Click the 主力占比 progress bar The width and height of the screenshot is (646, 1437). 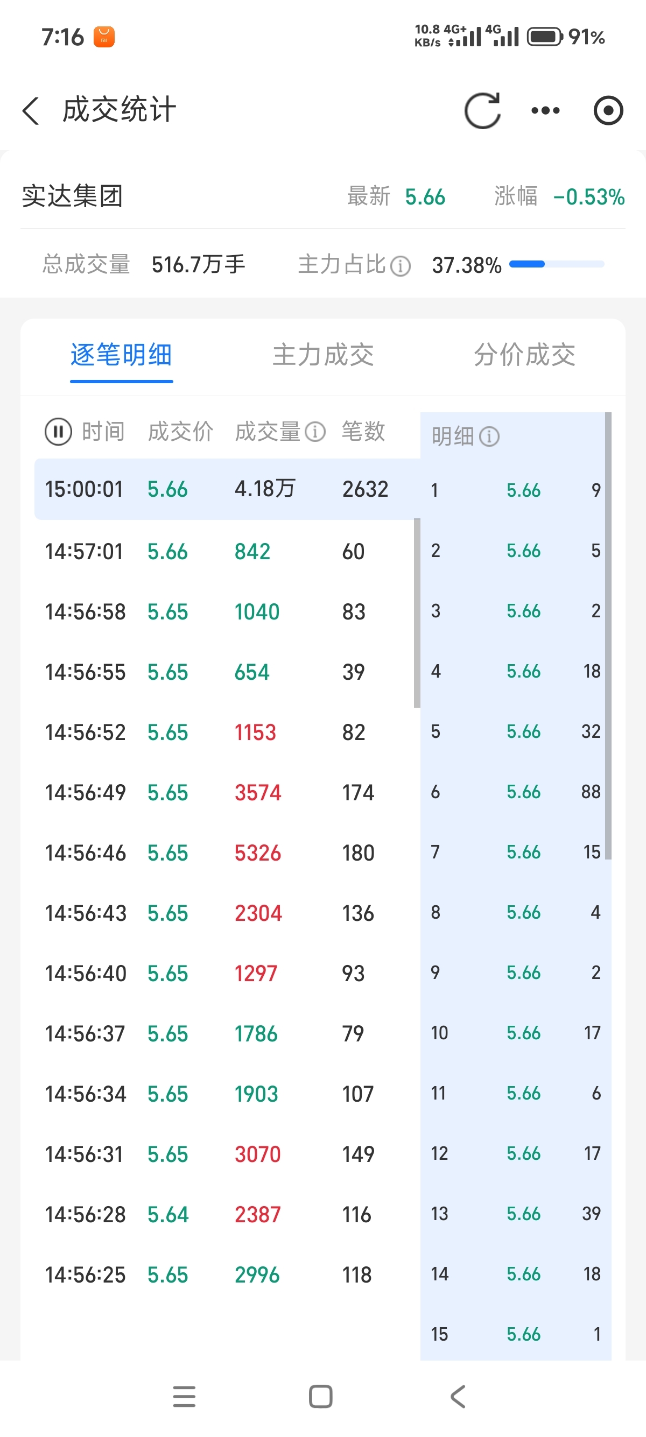(x=556, y=264)
